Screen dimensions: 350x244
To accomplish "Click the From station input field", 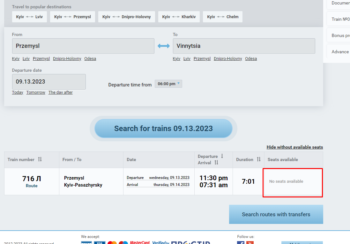I will point(83,46).
